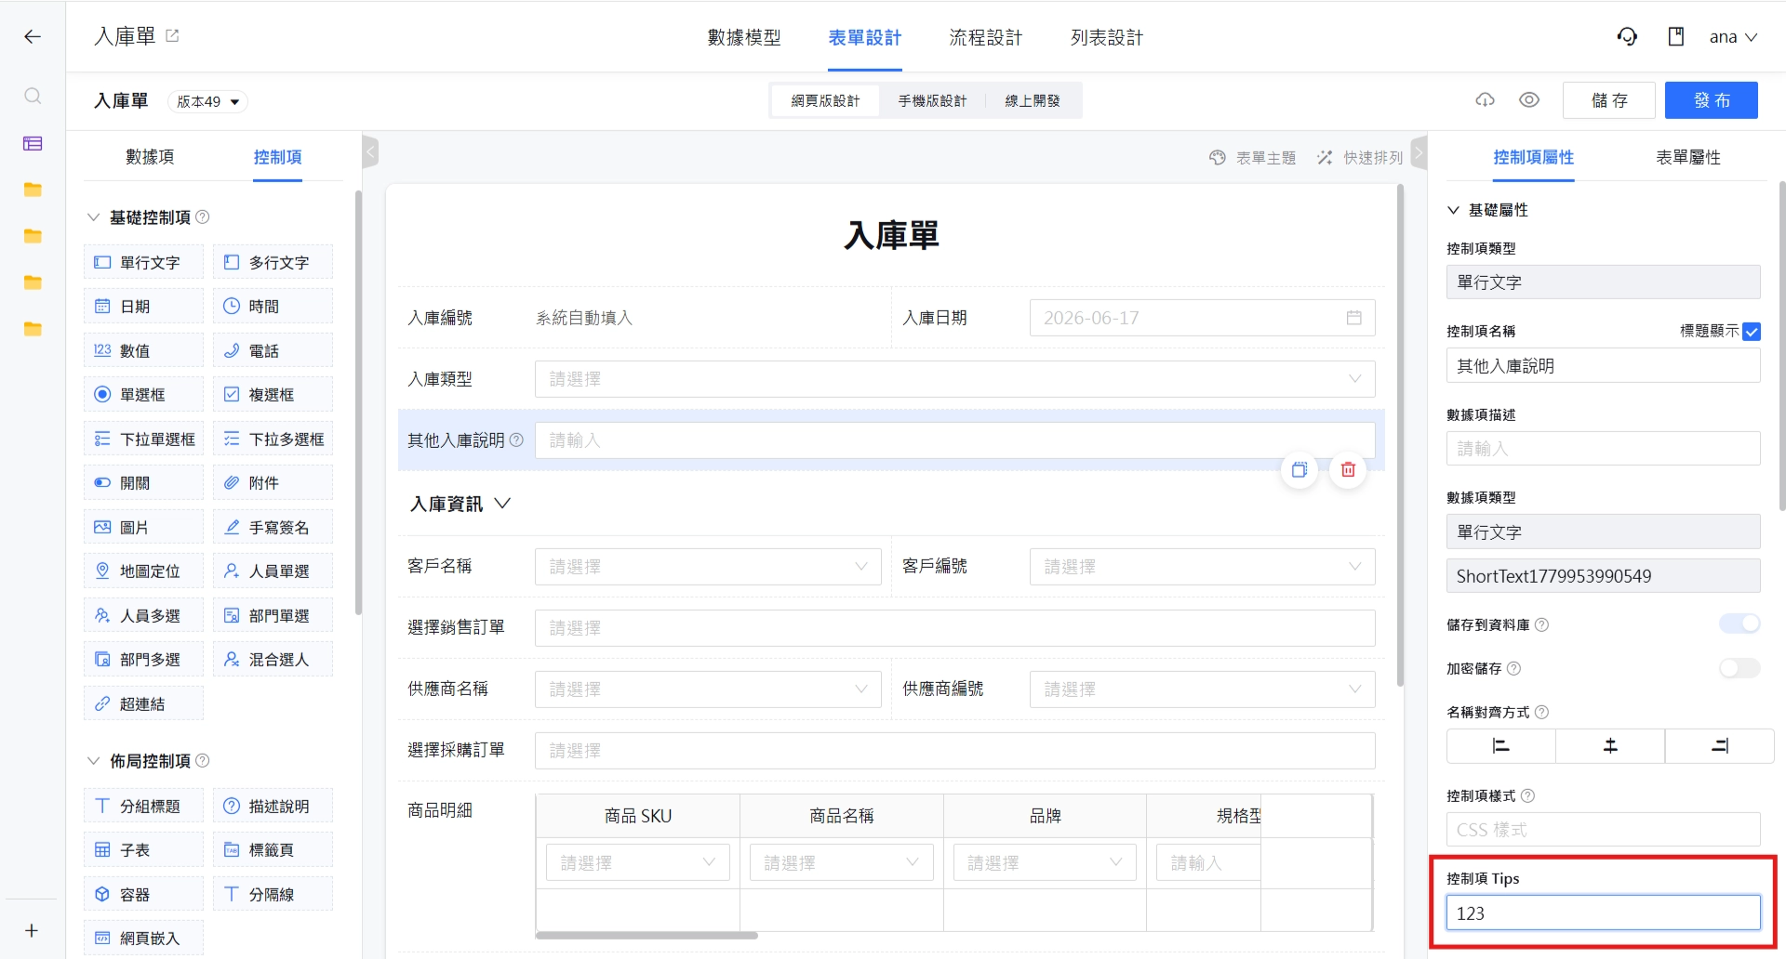
Task: Collapse the left panel with arrow handle
Action: coord(370,151)
